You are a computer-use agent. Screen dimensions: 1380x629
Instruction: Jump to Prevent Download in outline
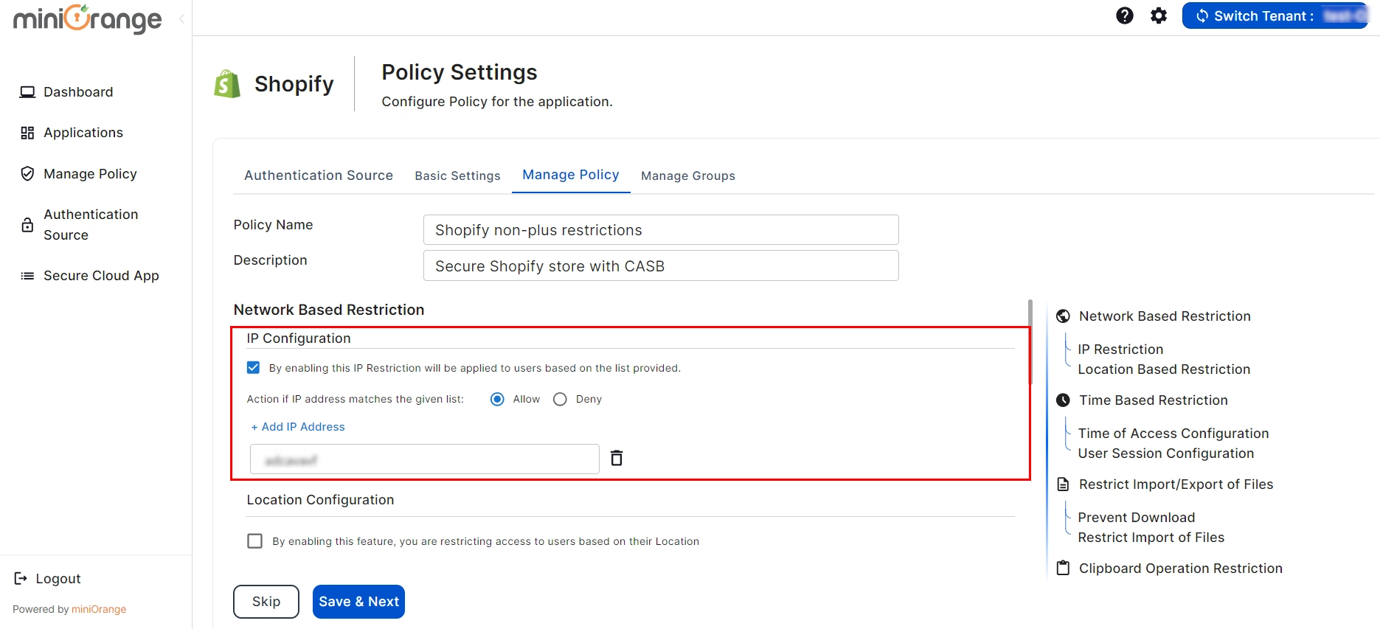pos(1137,518)
